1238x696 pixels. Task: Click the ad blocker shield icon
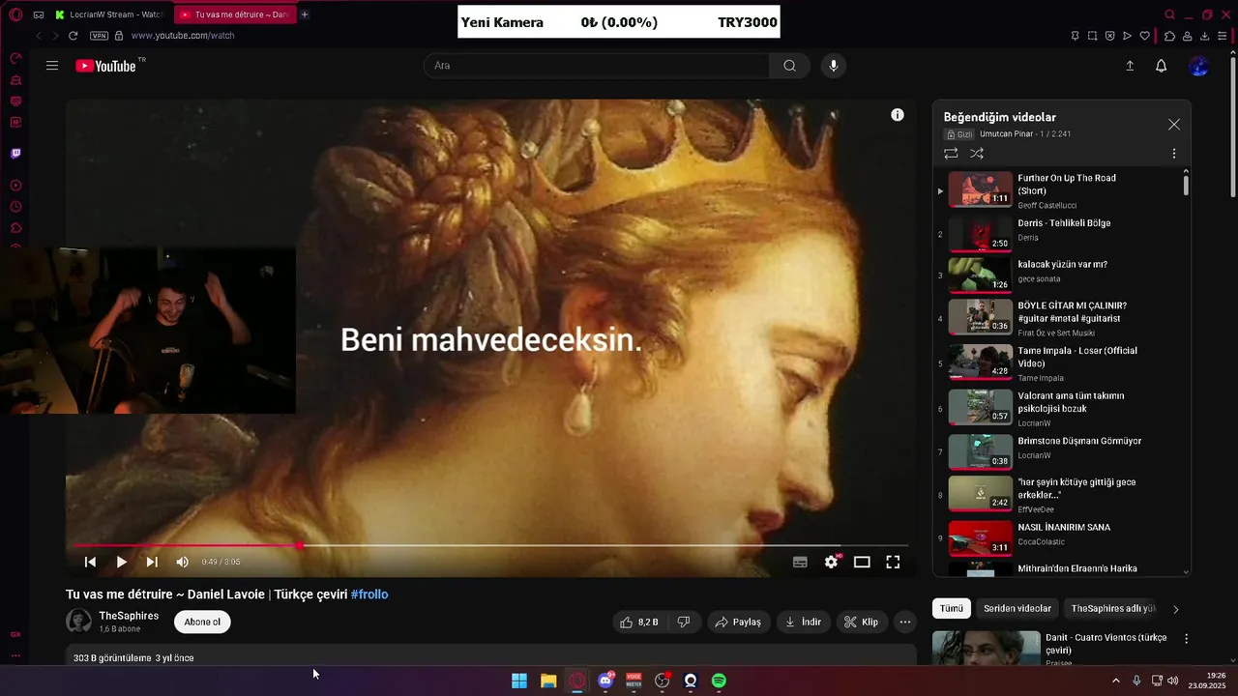pyautogui.click(x=1110, y=36)
